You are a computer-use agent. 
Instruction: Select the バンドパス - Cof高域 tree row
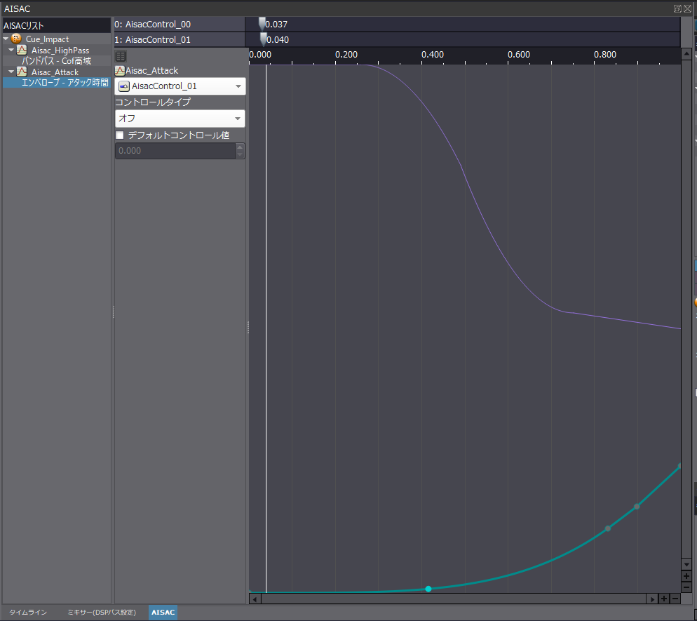tap(57, 60)
